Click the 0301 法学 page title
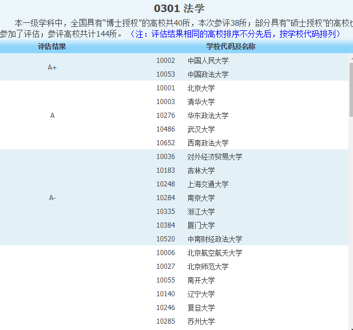 [x=179, y=9]
